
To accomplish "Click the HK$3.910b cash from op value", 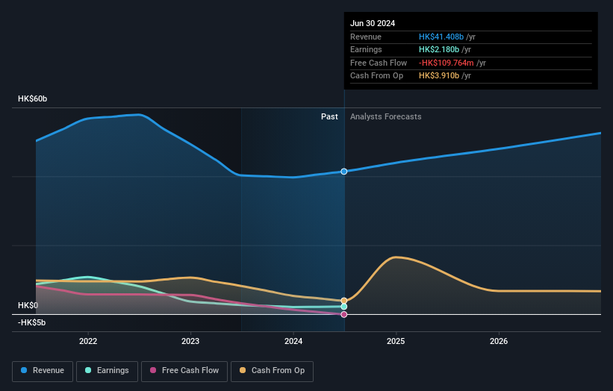I will (439, 76).
